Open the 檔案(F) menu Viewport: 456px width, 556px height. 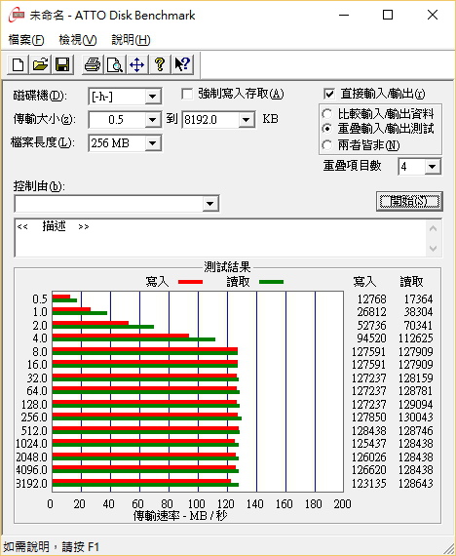coord(26,40)
